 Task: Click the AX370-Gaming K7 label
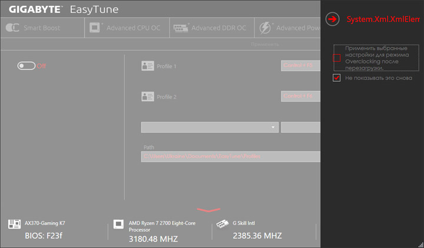pos(45,223)
